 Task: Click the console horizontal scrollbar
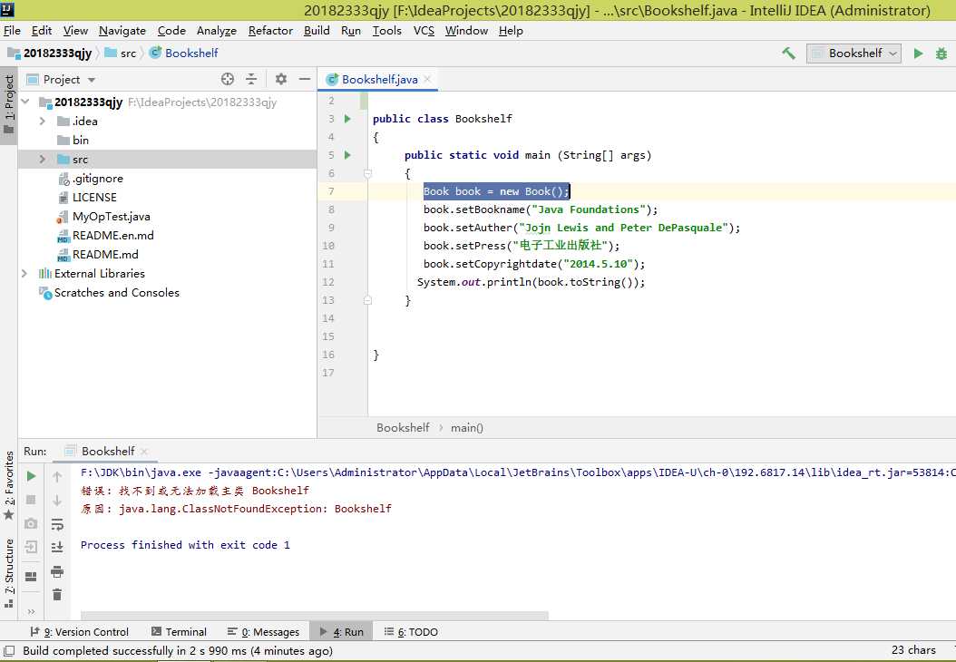point(315,615)
